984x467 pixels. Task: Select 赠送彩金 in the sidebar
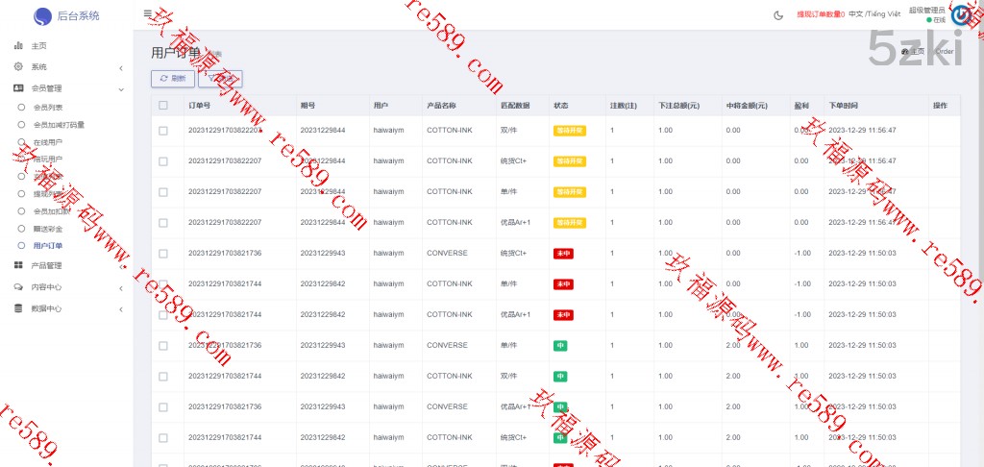pos(48,229)
